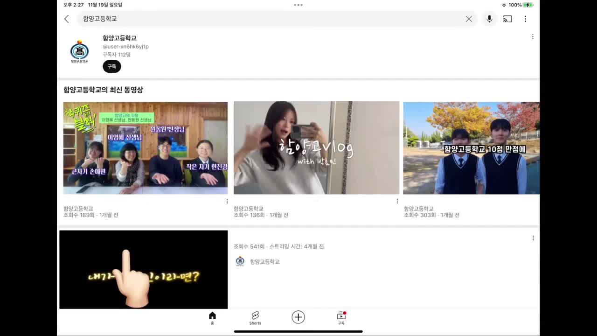597x336 pixels.
Task: Open Subscriptions from the bottom navigation
Action: [x=341, y=317]
